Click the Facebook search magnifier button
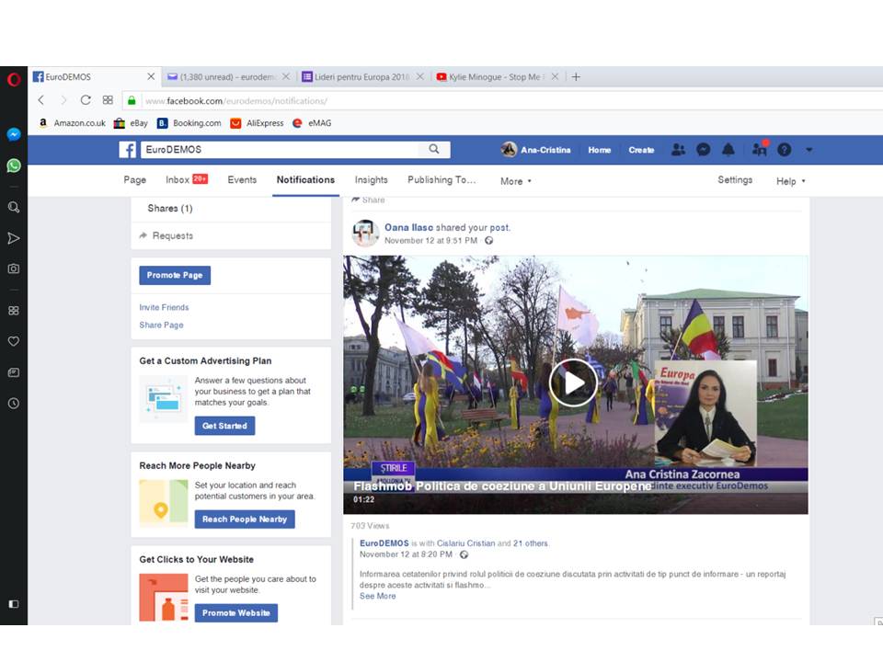This screenshot has width=883, height=662. [434, 149]
